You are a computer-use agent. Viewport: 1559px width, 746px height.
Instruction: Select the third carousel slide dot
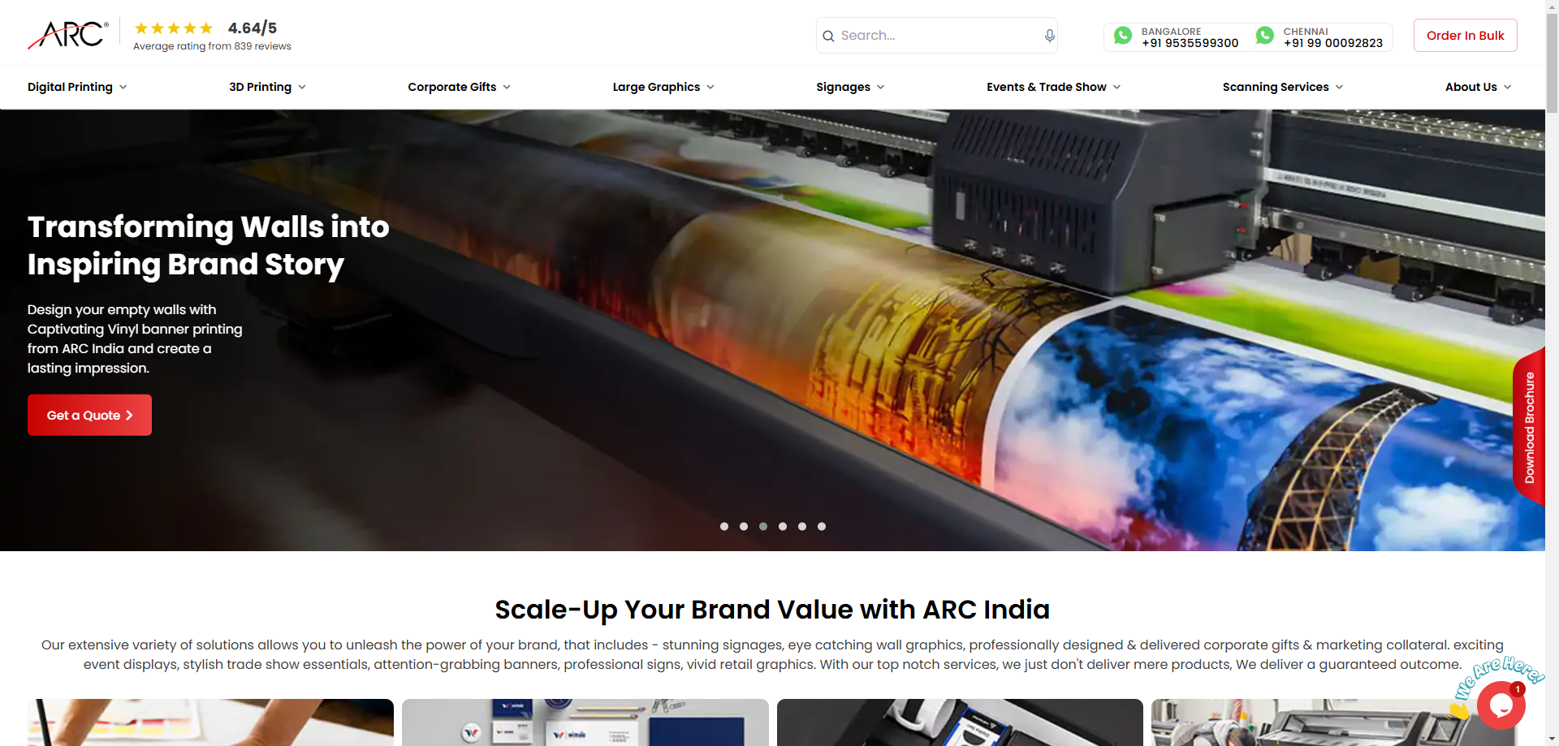click(x=763, y=527)
